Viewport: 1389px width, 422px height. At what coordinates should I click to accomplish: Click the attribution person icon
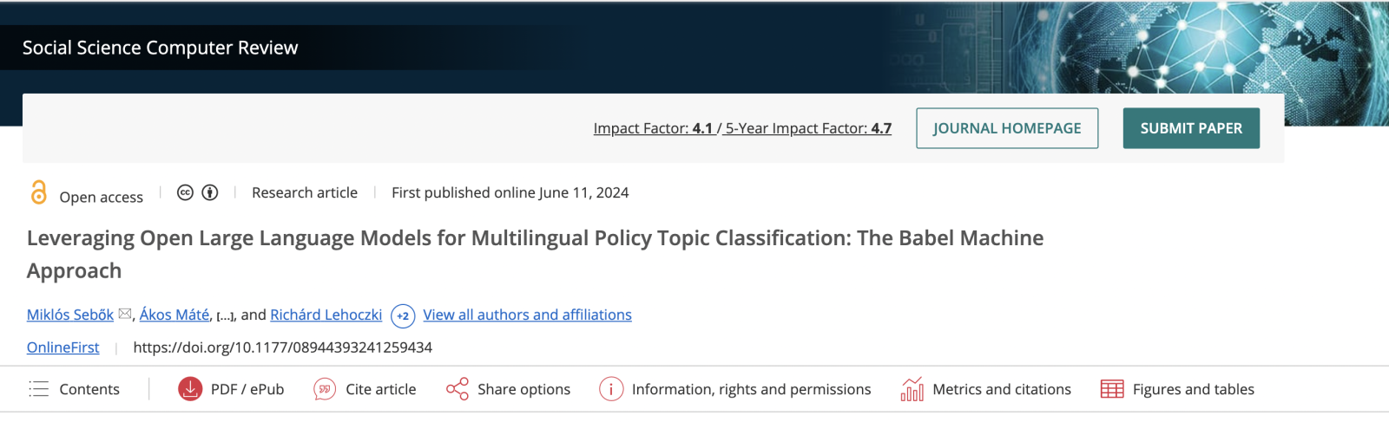point(210,192)
